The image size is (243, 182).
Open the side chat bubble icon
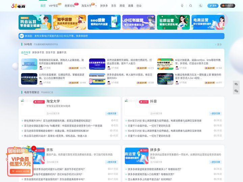click(x=236, y=84)
